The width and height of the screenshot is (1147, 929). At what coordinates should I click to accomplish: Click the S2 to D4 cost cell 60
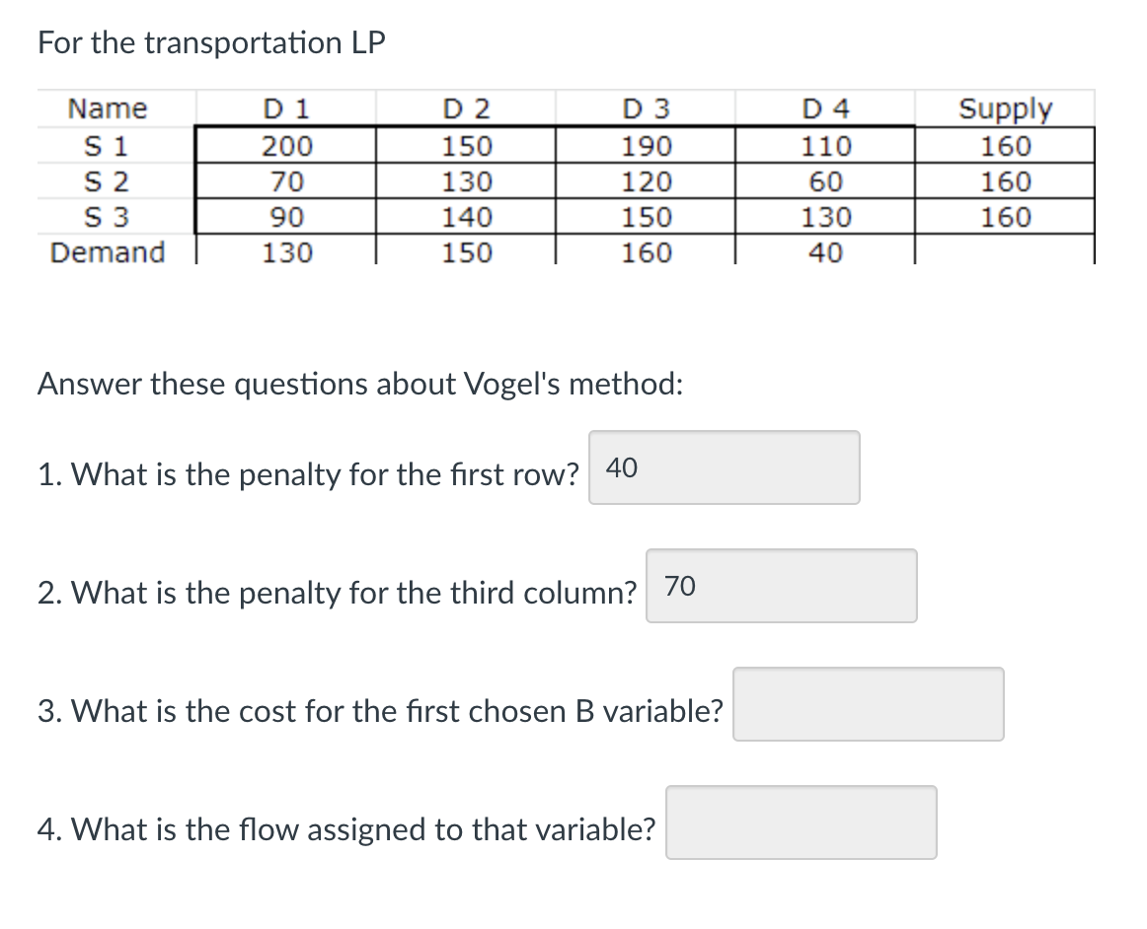pos(826,182)
